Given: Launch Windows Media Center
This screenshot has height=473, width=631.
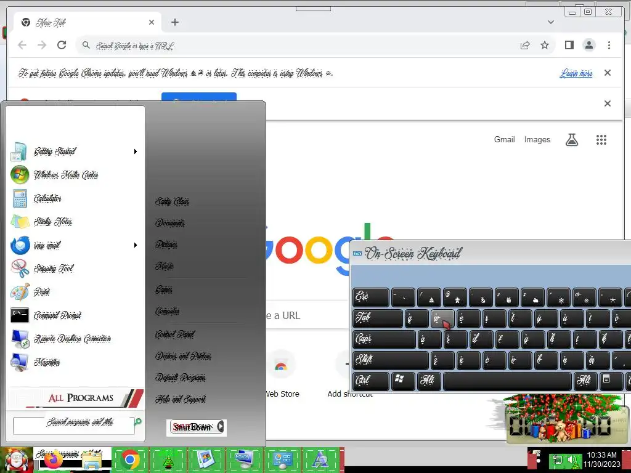Looking at the screenshot, I should point(75,175).
